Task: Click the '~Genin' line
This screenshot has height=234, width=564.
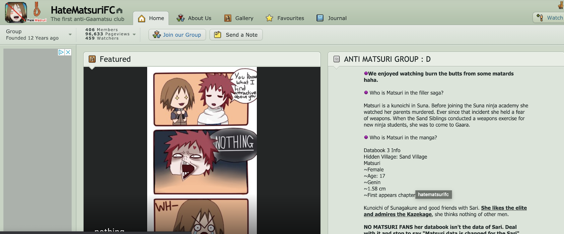Action: [372, 182]
